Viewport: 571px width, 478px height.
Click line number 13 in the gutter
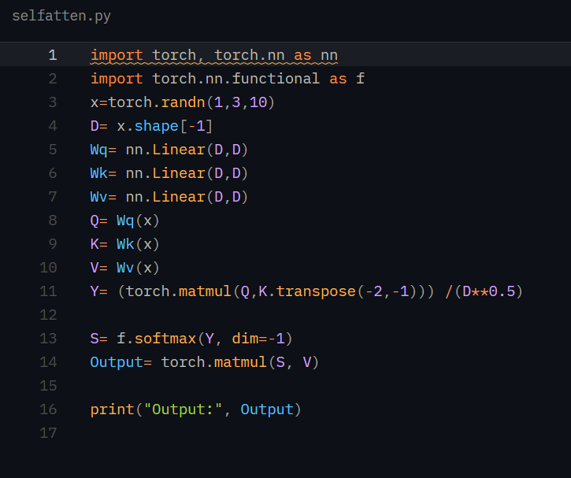pyautogui.click(x=48, y=339)
